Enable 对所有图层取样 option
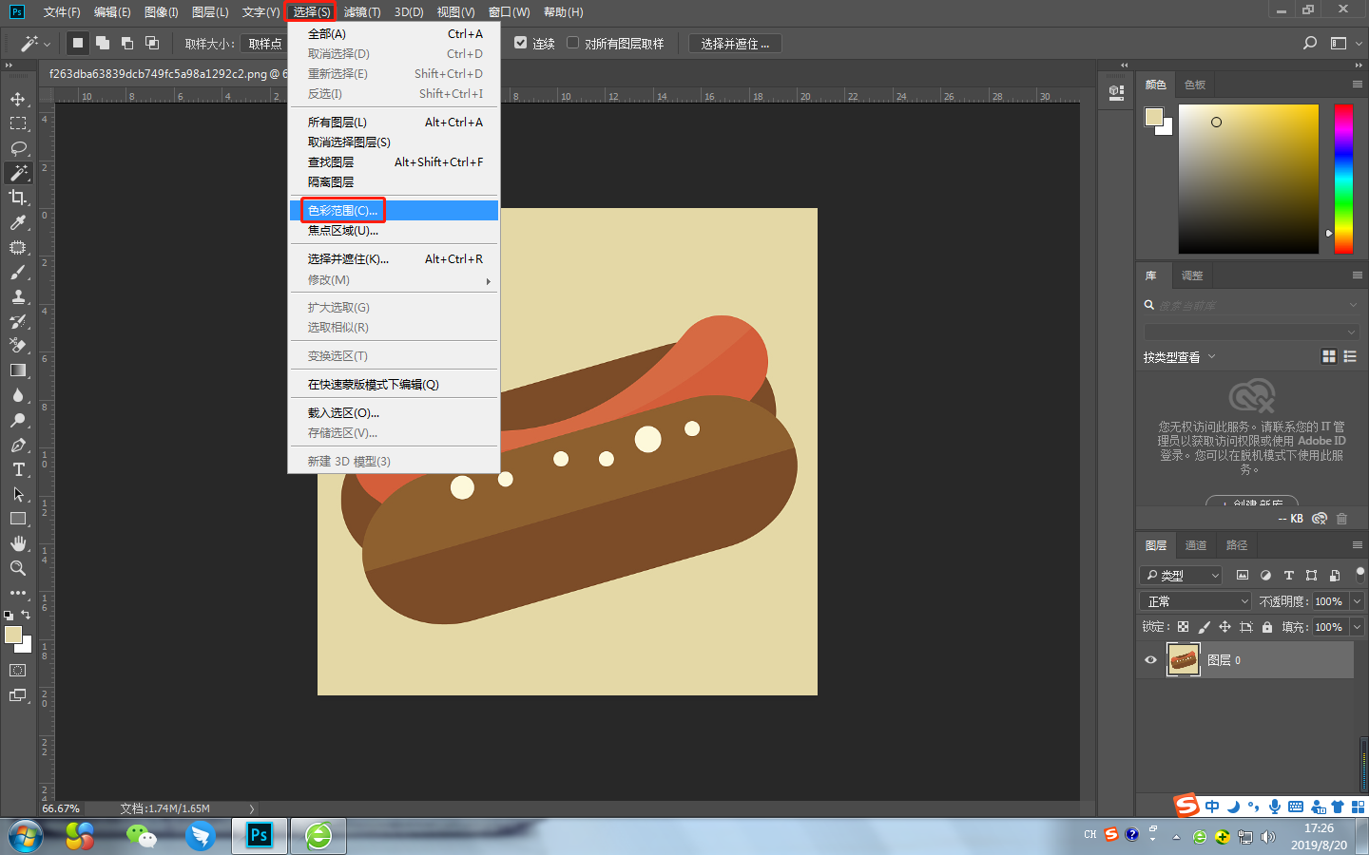Screen dimensions: 1369x855 572,42
